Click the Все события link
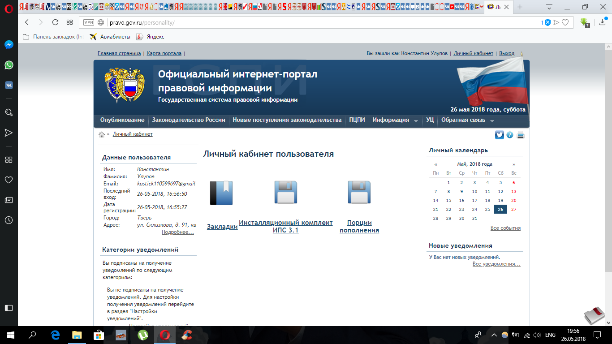Viewport: 612px width, 344px height. (505, 228)
